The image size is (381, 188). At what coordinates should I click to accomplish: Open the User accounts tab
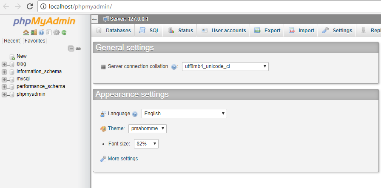(224, 31)
